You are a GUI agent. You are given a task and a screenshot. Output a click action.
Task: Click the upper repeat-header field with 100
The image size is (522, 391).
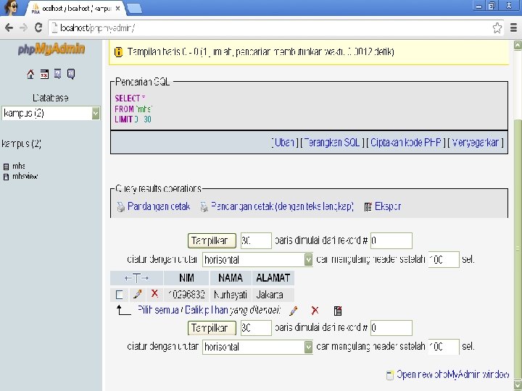point(444,259)
